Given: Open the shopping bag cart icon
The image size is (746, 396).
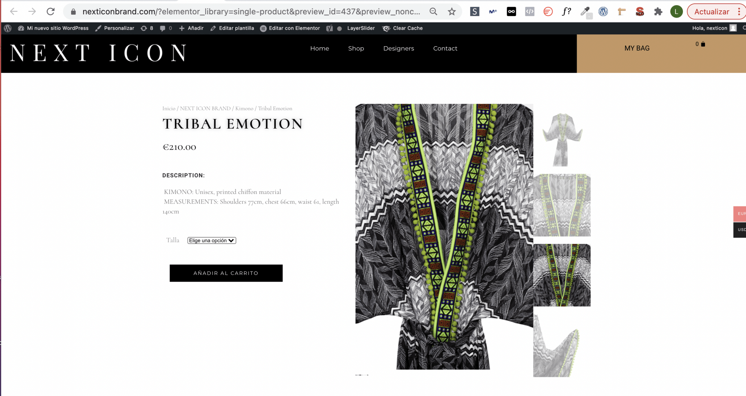Looking at the screenshot, I should pyautogui.click(x=703, y=44).
